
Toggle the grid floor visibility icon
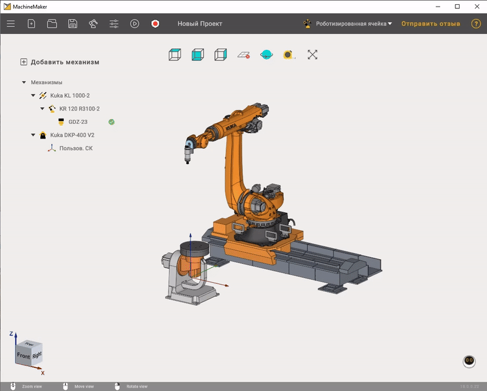(x=243, y=55)
